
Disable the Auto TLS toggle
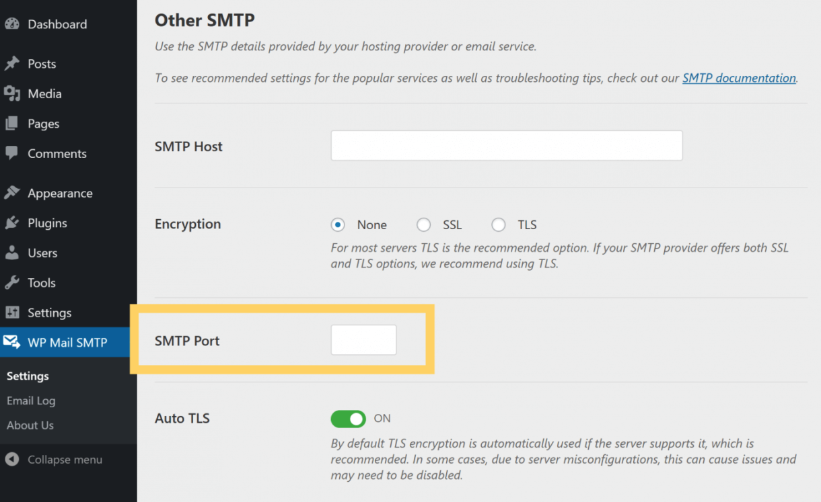tap(348, 418)
